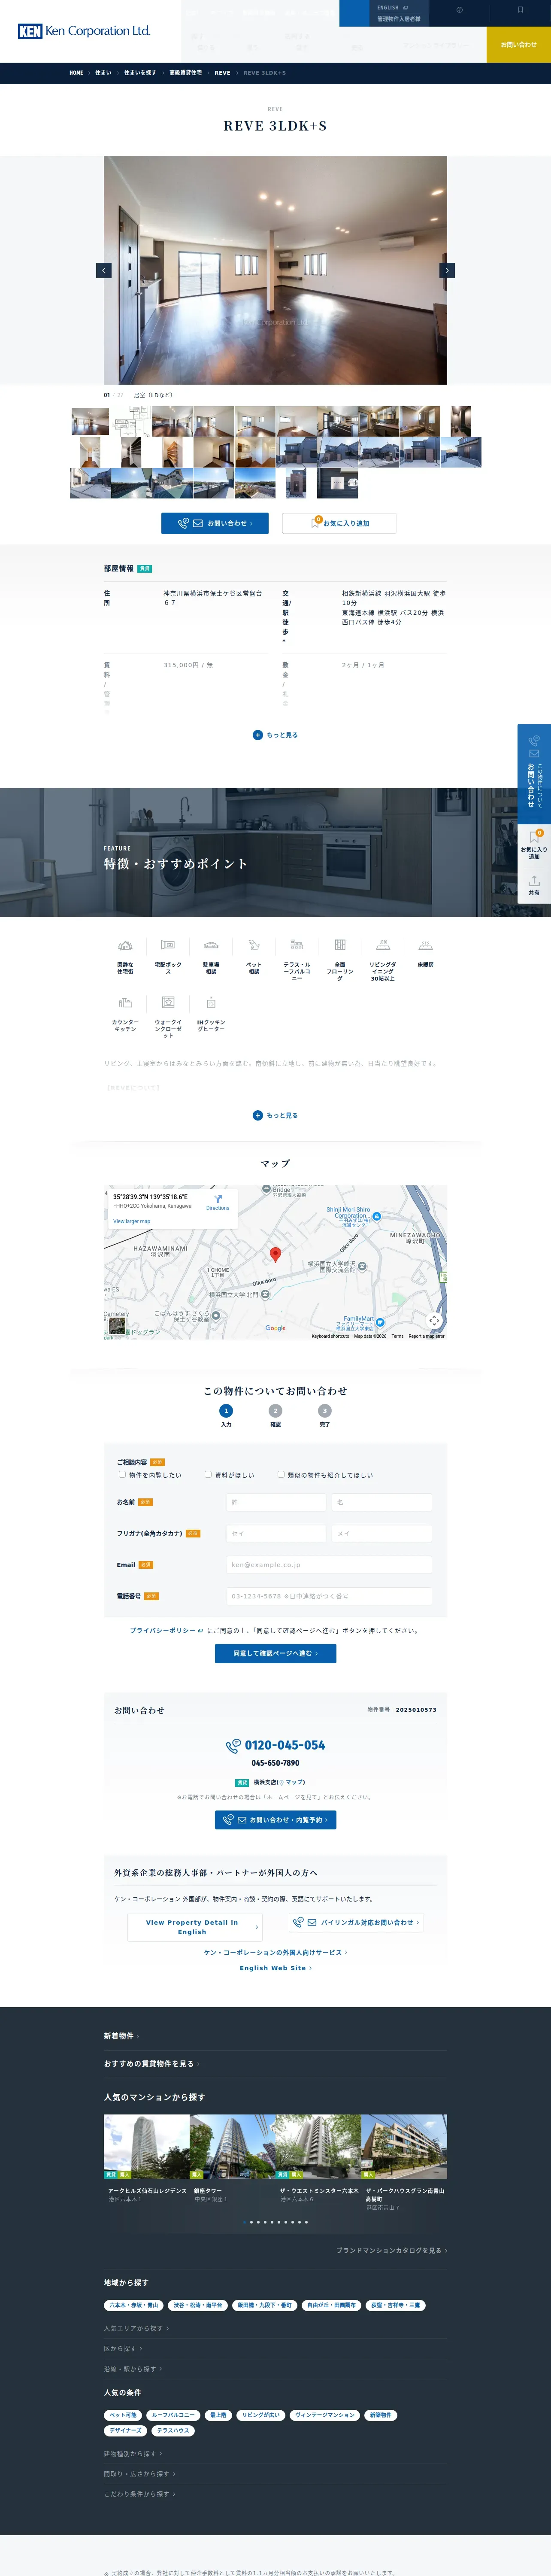This screenshot has height=2576, width=551.
Task: Click the ペット相談 dog icon
Action: click(x=254, y=945)
